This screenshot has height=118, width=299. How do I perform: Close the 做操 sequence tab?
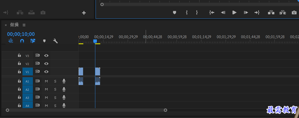coord(6,25)
